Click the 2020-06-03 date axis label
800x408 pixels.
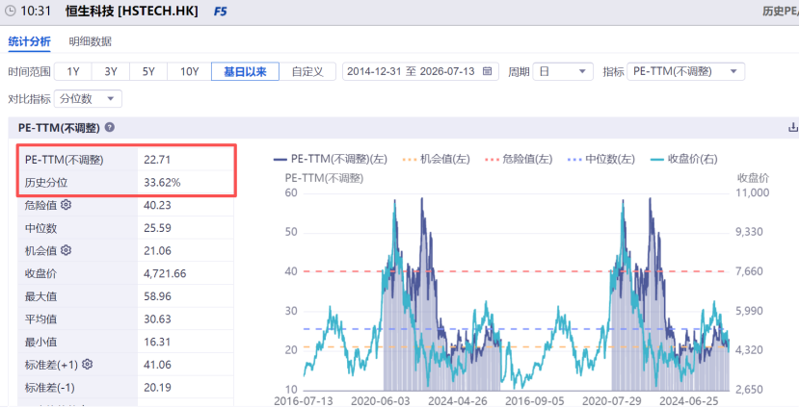click(x=380, y=401)
